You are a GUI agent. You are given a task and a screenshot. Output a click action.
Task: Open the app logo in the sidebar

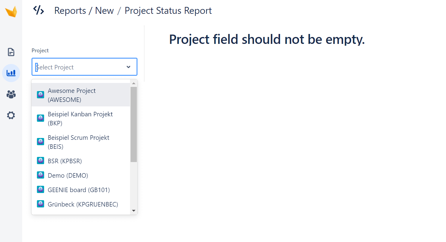pos(11,12)
